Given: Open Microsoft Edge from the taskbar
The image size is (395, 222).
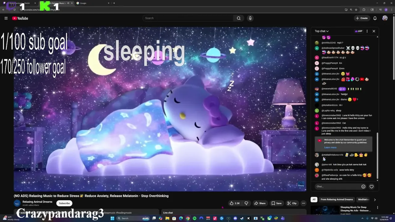Looking at the screenshot, I should point(181,218).
